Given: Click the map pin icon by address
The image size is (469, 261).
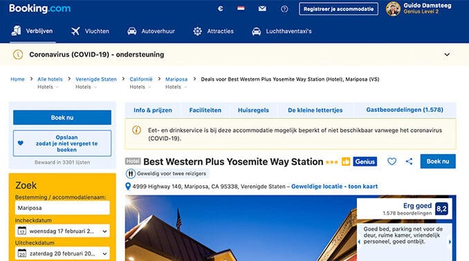Looking at the screenshot, I should point(128,186).
